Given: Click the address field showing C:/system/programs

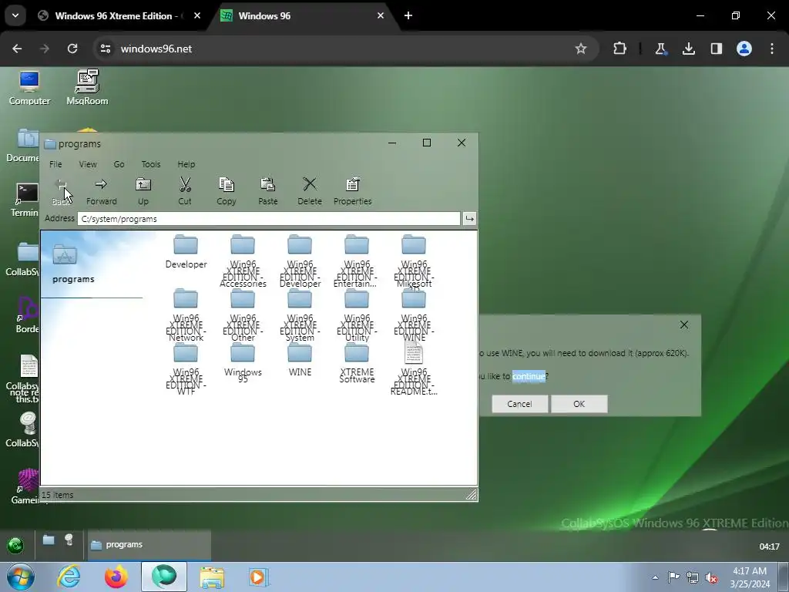Looking at the screenshot, I should 269,219.
